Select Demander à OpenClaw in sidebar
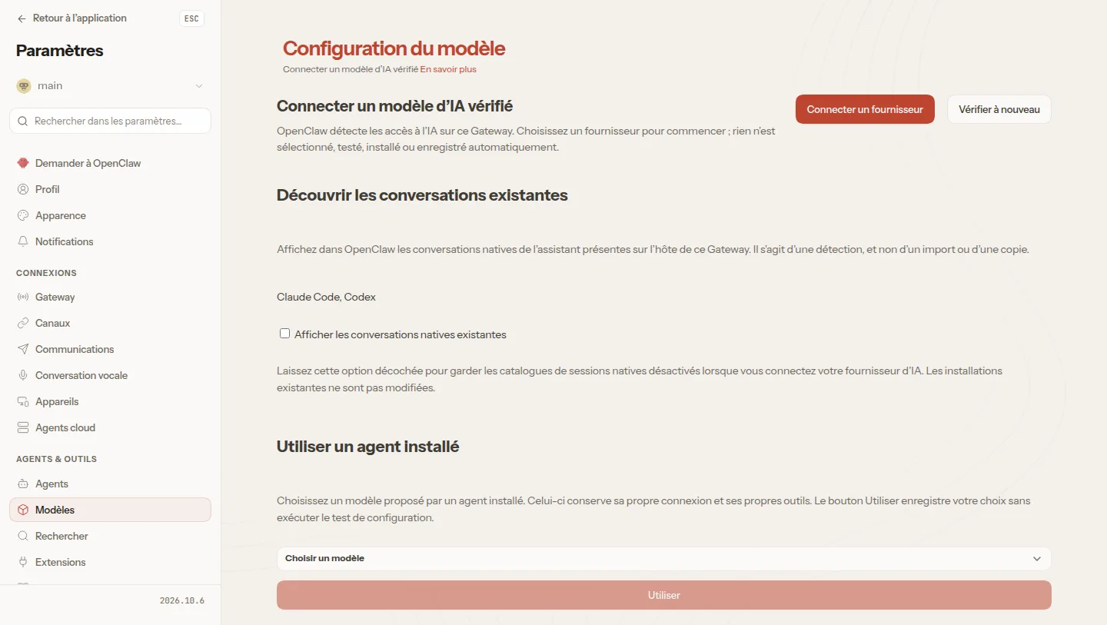1107x625 pixels. [x=110, y=163]
